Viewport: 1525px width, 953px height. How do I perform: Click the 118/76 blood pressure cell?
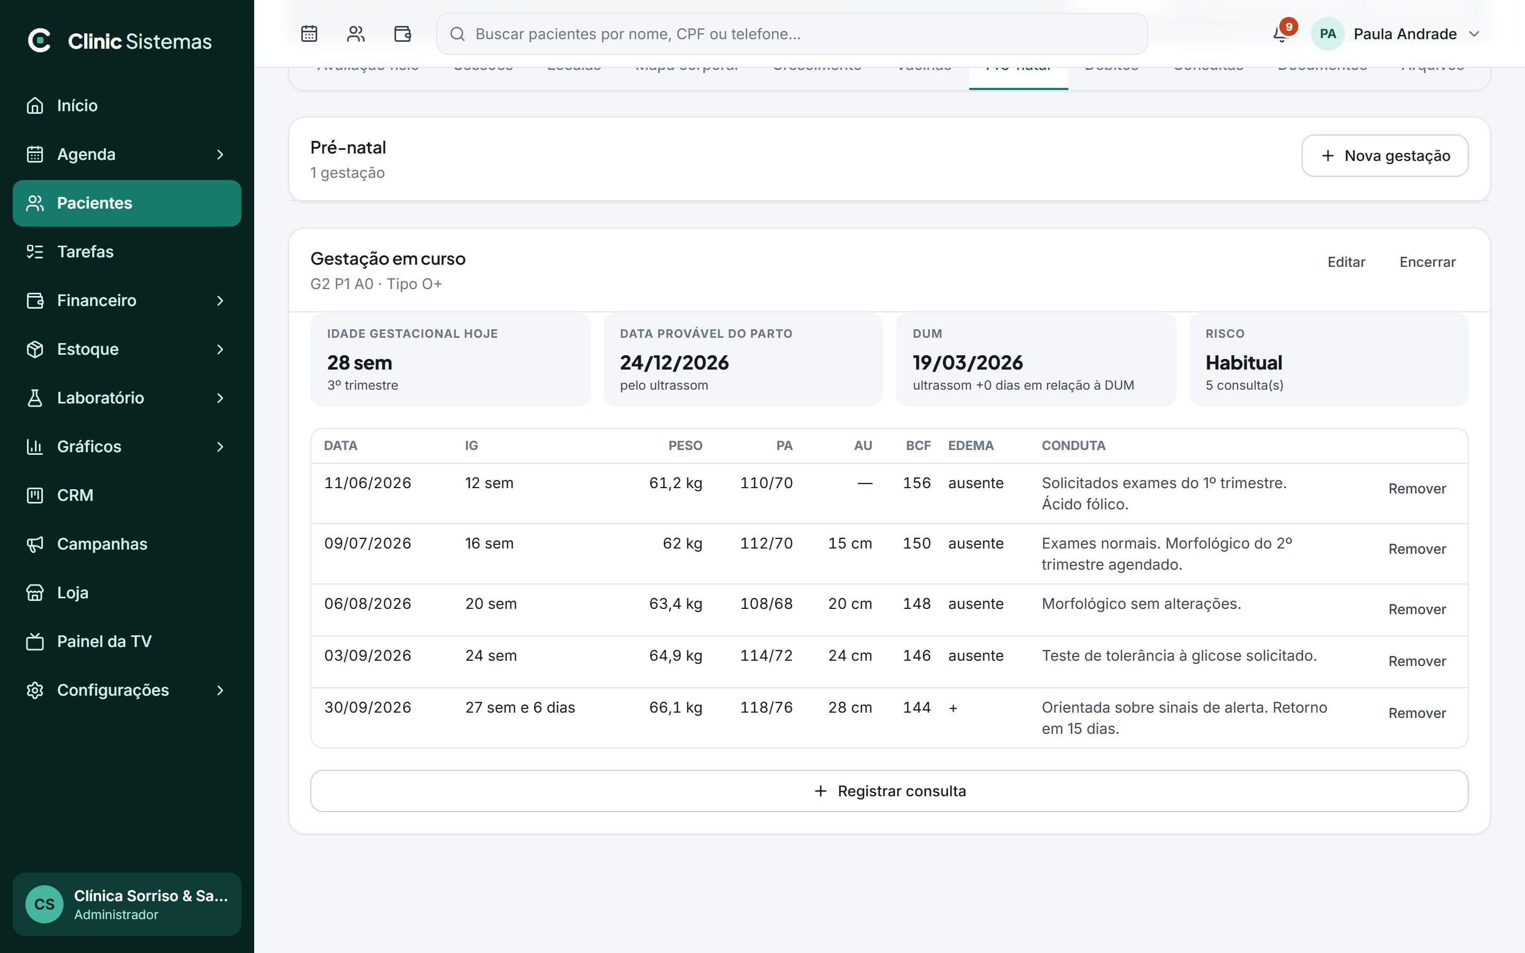[766, 708]
